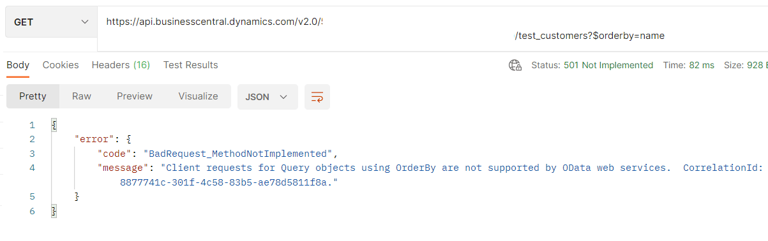The width and height of the screenshot is (768, 241).
Task: Click line number 2 in gutter
Action: 32,139
